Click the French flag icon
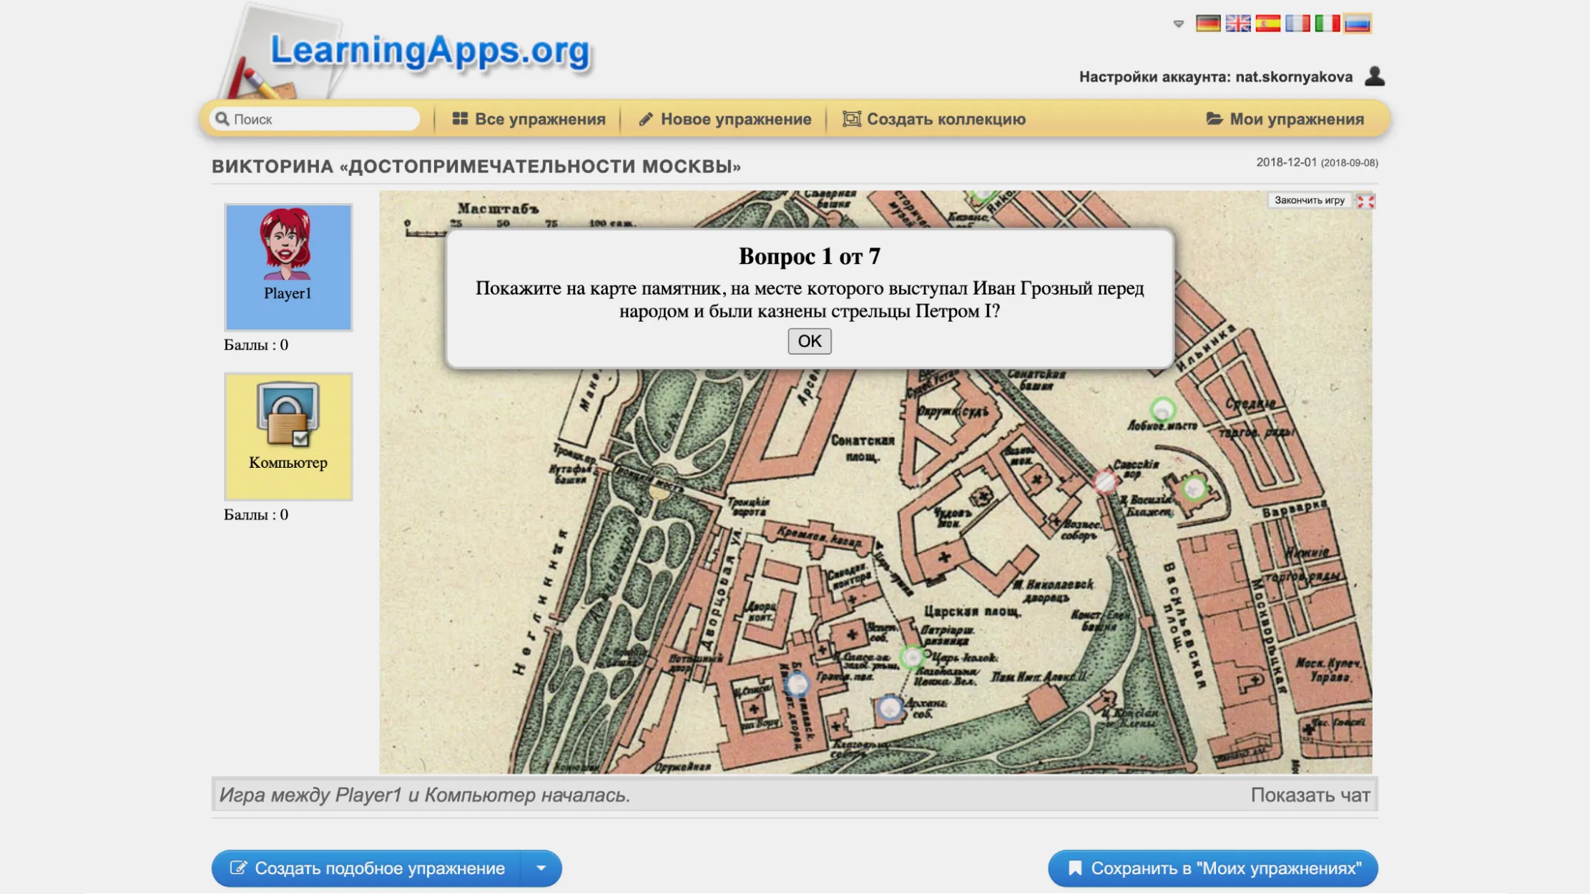Screen dimensions: 1590x894 pyautogui.click(x=1297, y=24)
